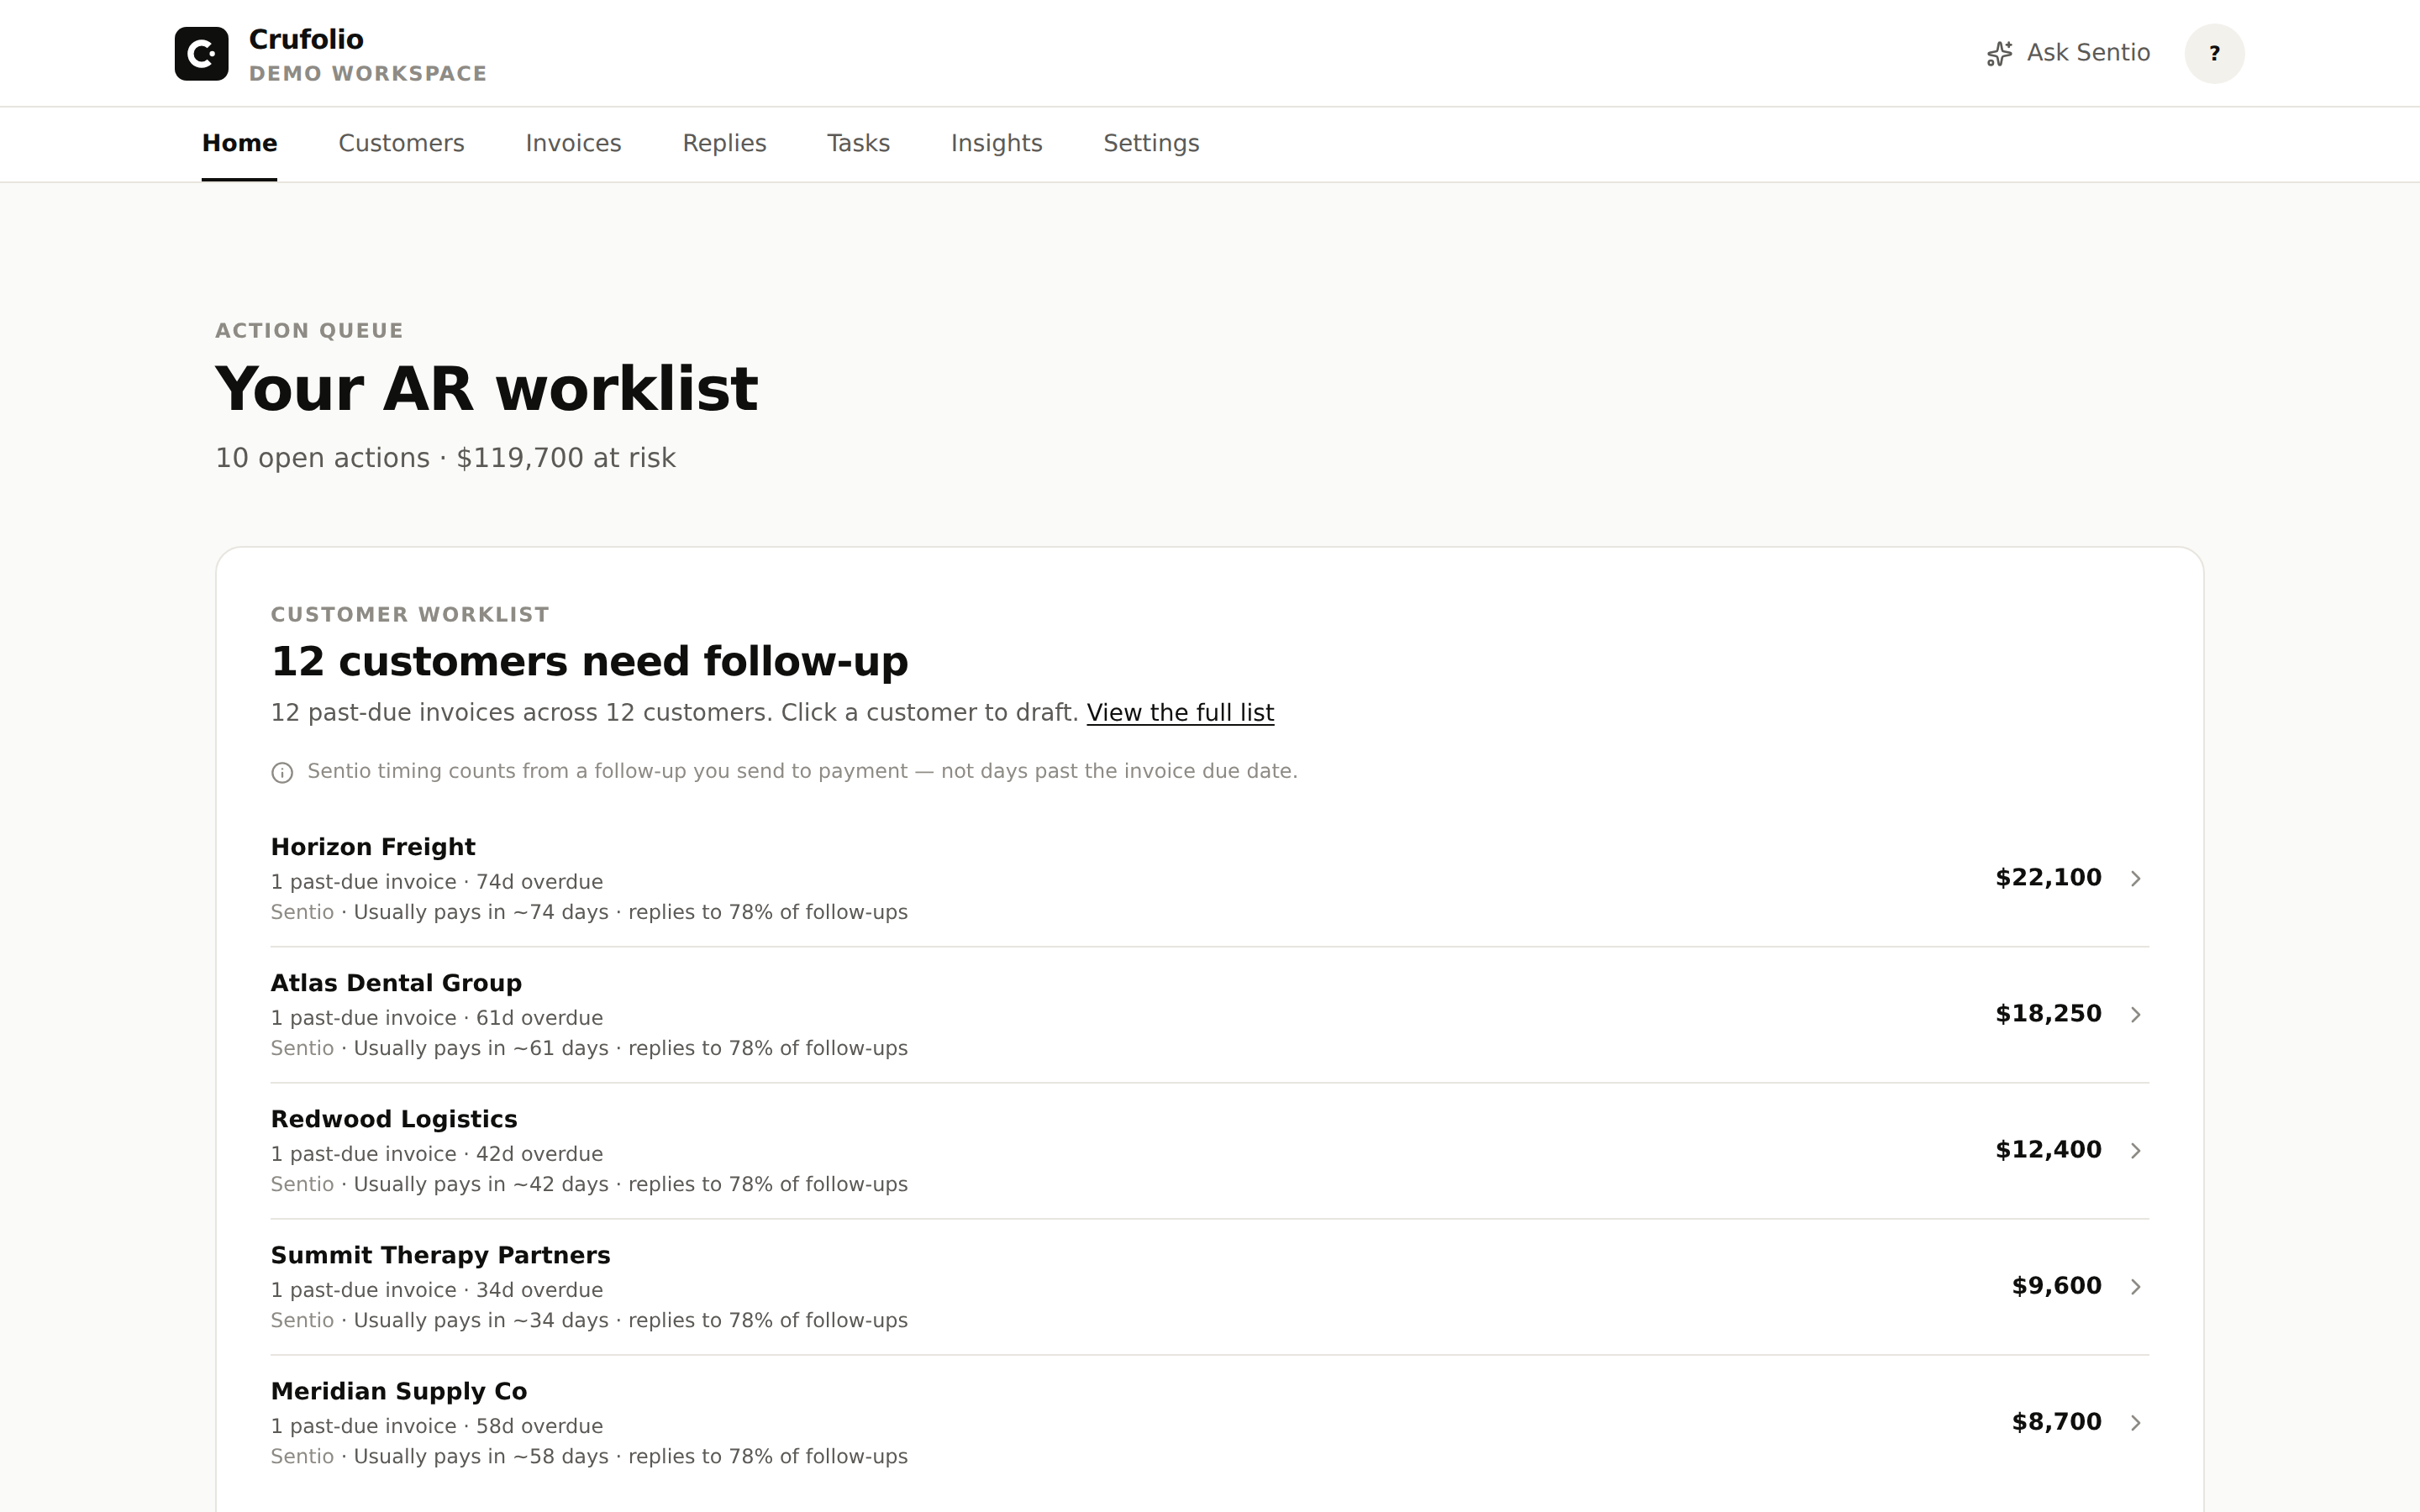2420x1512 pixels.
Task: Expand the Horizon Freight row chevron
Action: coord(2135,878)
